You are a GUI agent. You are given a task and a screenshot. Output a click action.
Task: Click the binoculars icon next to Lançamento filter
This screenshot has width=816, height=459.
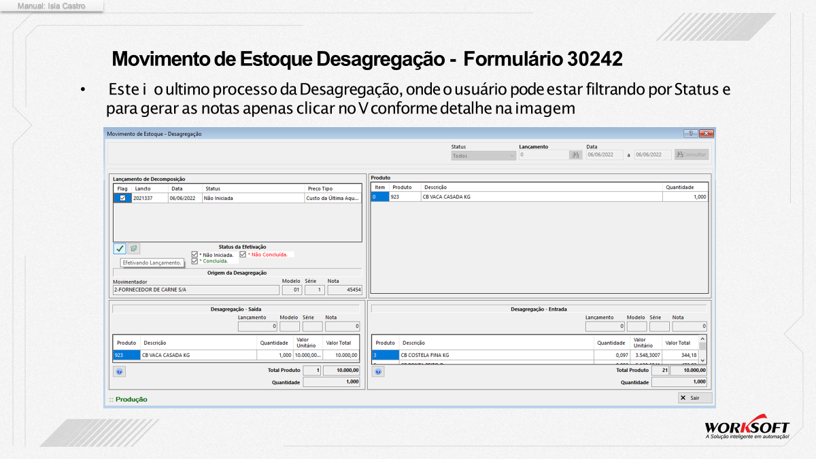point(576,155)
